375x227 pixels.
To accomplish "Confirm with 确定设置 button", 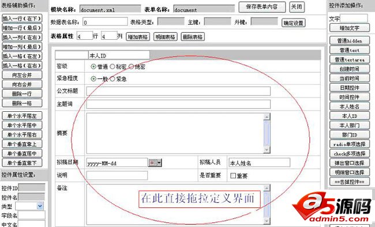I will click(294, 23).
